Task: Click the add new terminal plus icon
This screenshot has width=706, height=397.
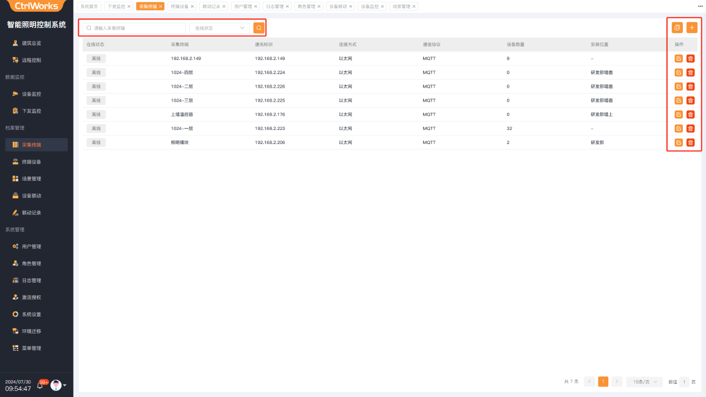Action: point(691,28)
